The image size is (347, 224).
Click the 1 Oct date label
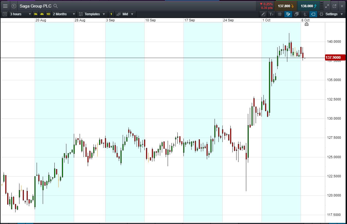(266, 20)
